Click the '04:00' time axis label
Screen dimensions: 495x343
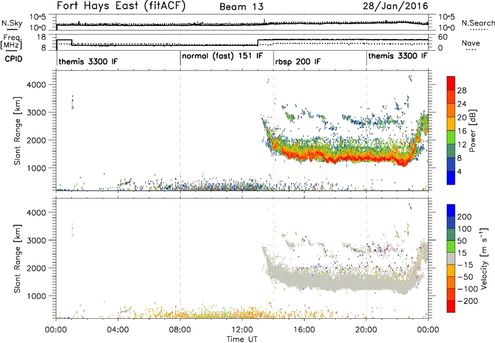[x=118, y=329]
